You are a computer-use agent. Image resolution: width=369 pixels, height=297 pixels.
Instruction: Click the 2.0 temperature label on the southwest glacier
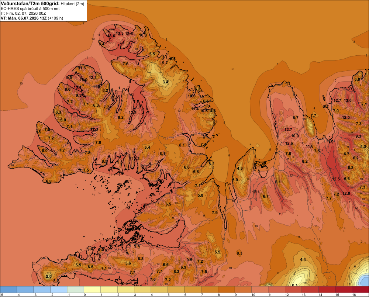[x=49, y=276]
